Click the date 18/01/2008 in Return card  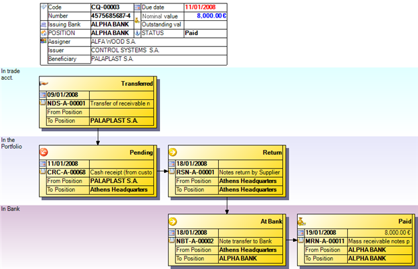[x=192, y=164]
